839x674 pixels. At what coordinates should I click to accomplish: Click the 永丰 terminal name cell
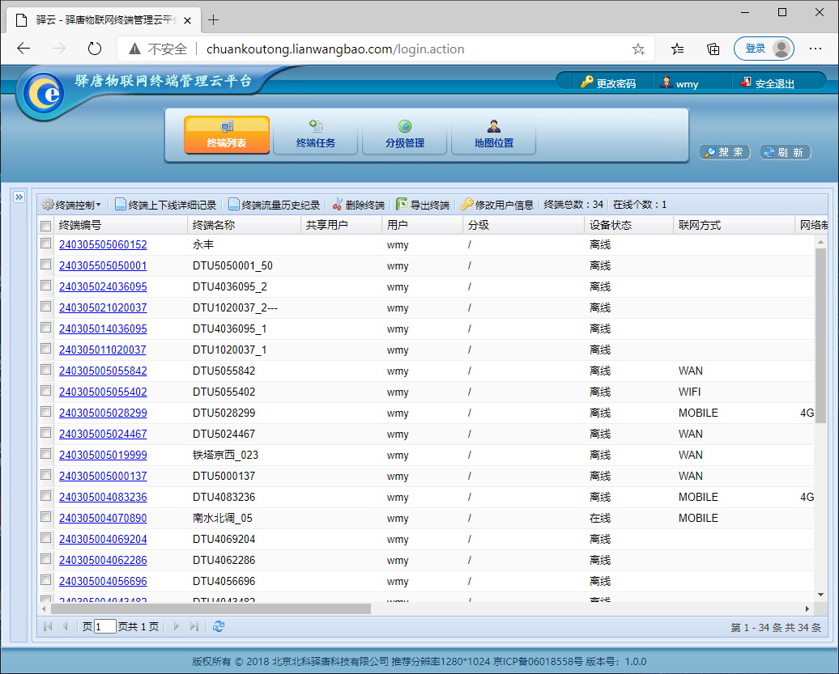point(203,245)
